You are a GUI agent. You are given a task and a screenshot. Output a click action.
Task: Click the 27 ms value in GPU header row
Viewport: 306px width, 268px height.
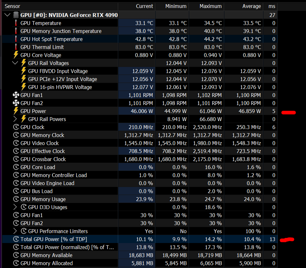(272, 15)
